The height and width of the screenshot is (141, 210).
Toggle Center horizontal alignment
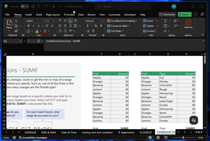pos(65,26)
